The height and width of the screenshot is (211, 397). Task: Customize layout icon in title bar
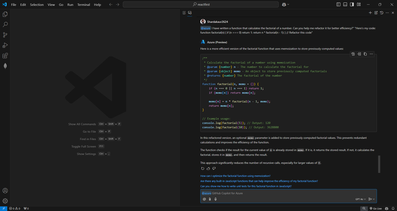click(359, 4)
